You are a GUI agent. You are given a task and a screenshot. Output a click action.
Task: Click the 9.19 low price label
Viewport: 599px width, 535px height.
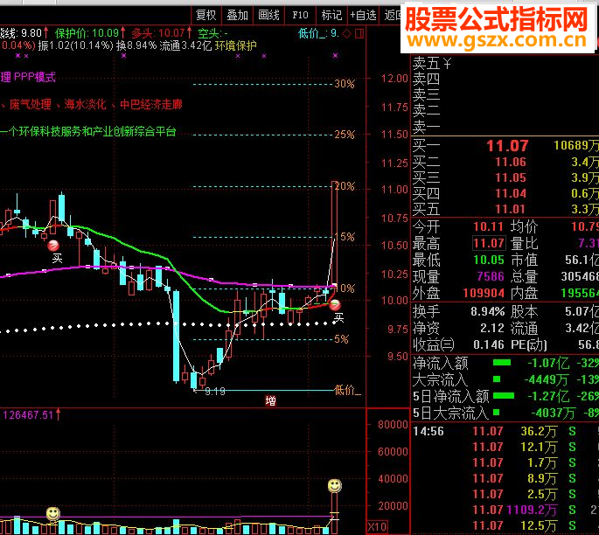[215, 391]
